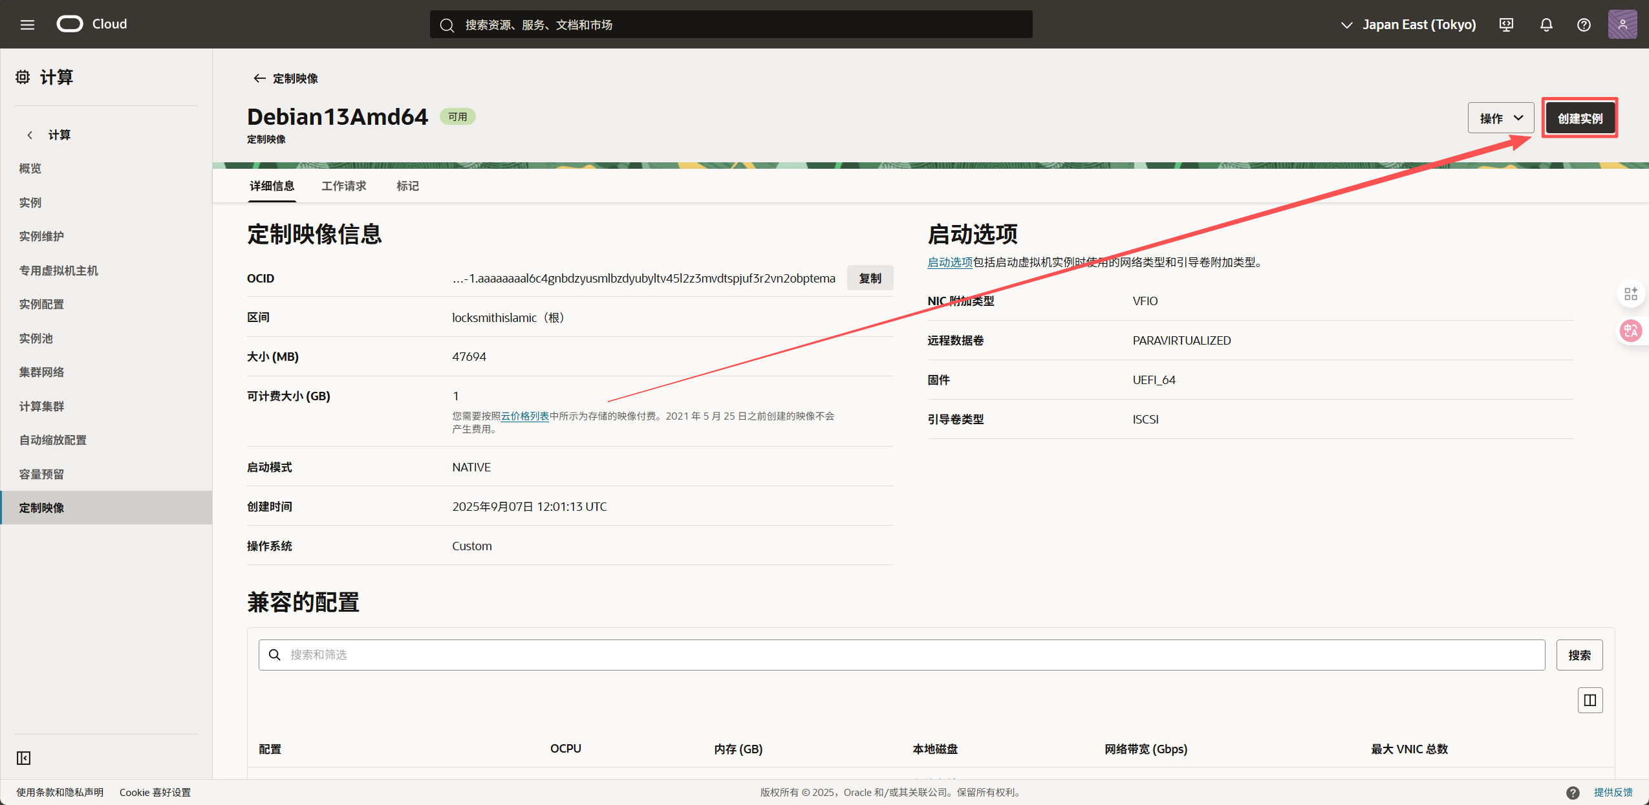
Task: Open the user profile avatar menu
Action: (x=1622, y=25)
